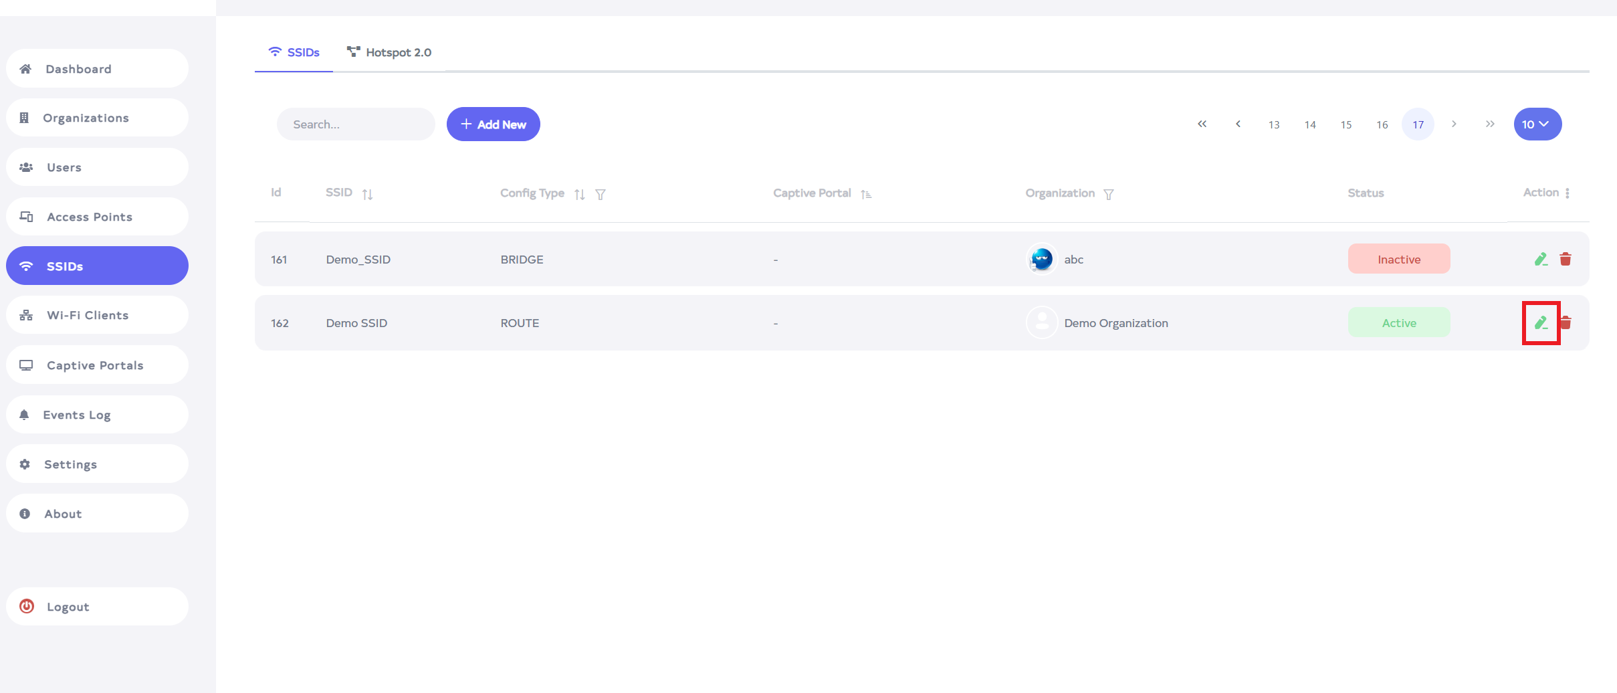The image size is (1617, 693).
Task: Sort table by SSID column arrows
Action: pos(367,194)
